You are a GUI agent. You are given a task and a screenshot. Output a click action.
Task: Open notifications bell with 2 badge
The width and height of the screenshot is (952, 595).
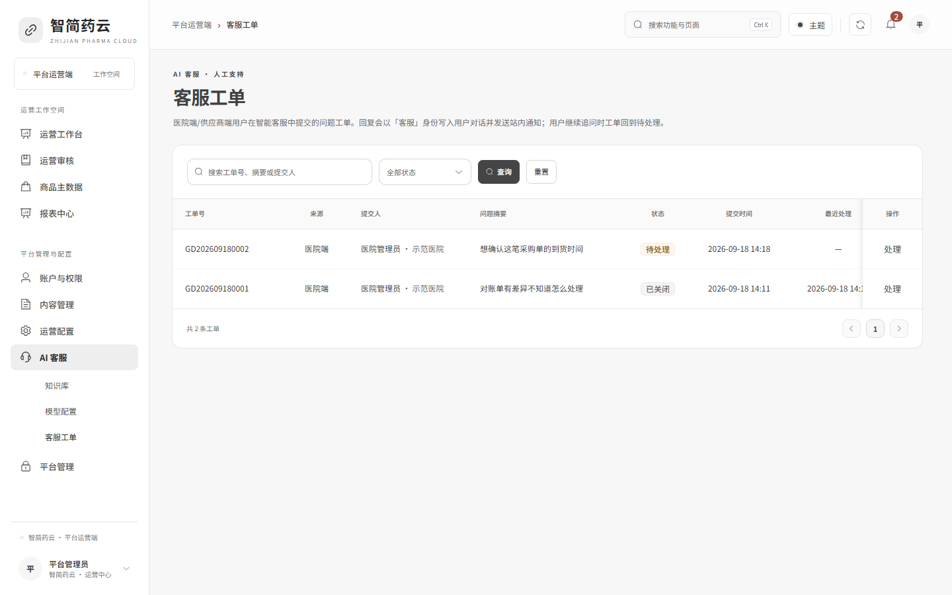click(891, 24)
